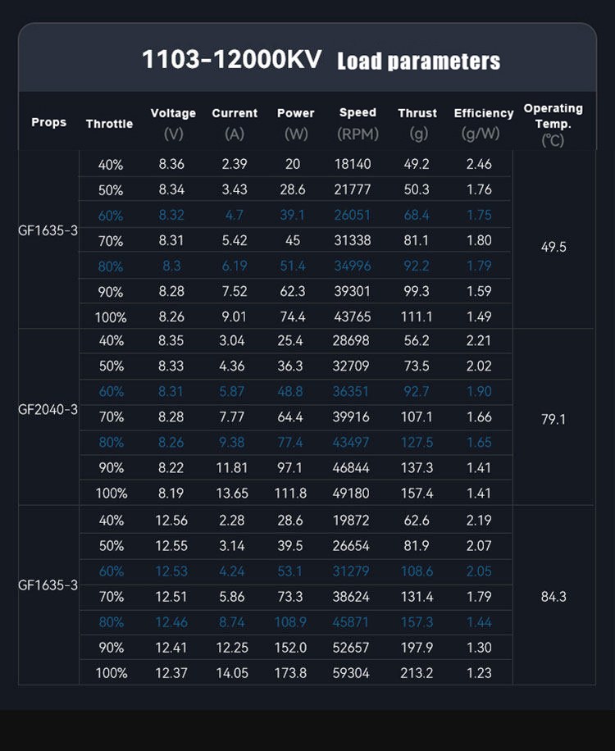Select the highlighted 26051 speed value
615x751 pixels.
[x=352, y=215]
